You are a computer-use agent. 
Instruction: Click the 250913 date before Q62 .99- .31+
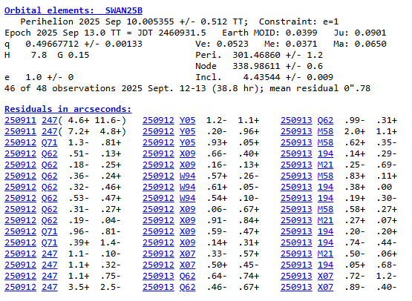(296, 120)
